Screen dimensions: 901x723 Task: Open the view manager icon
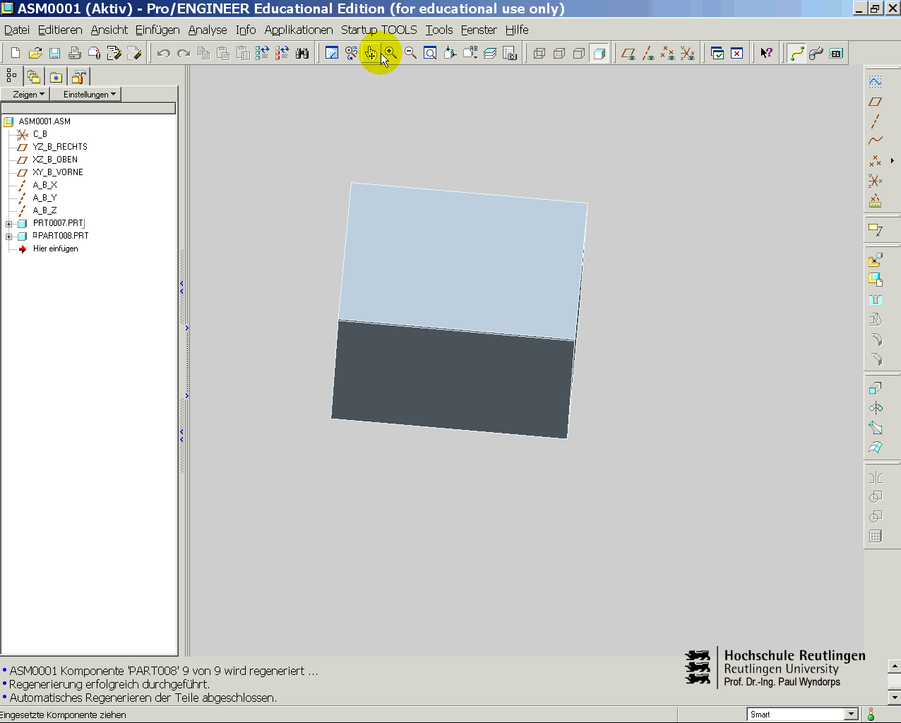click(x=510, y=53)
